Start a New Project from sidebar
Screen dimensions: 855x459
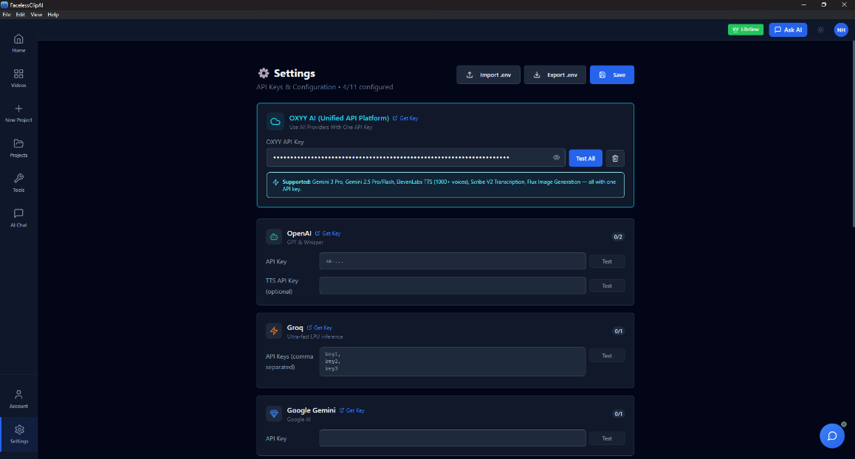tap(18, 113)
